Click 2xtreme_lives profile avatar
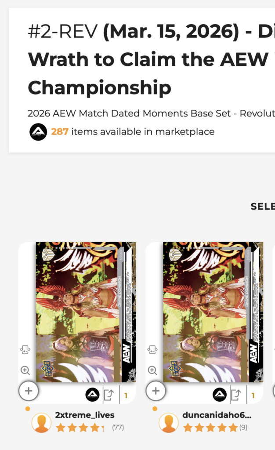Screen dimensions: 275x450 (42, 423)
